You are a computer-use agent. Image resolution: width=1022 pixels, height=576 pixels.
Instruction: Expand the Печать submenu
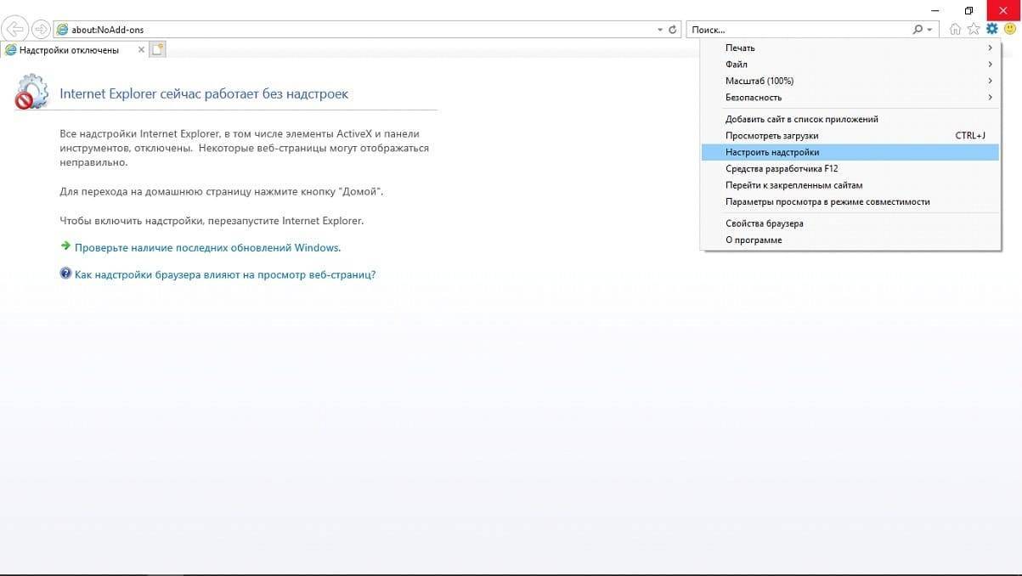pos(850,48)
